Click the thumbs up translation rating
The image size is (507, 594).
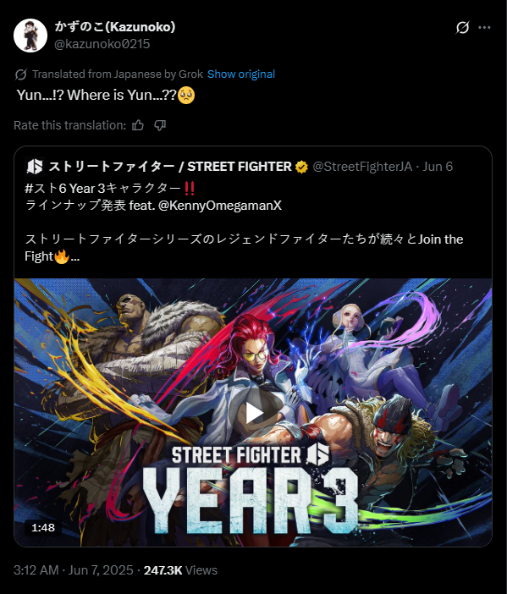coord(138,125)
